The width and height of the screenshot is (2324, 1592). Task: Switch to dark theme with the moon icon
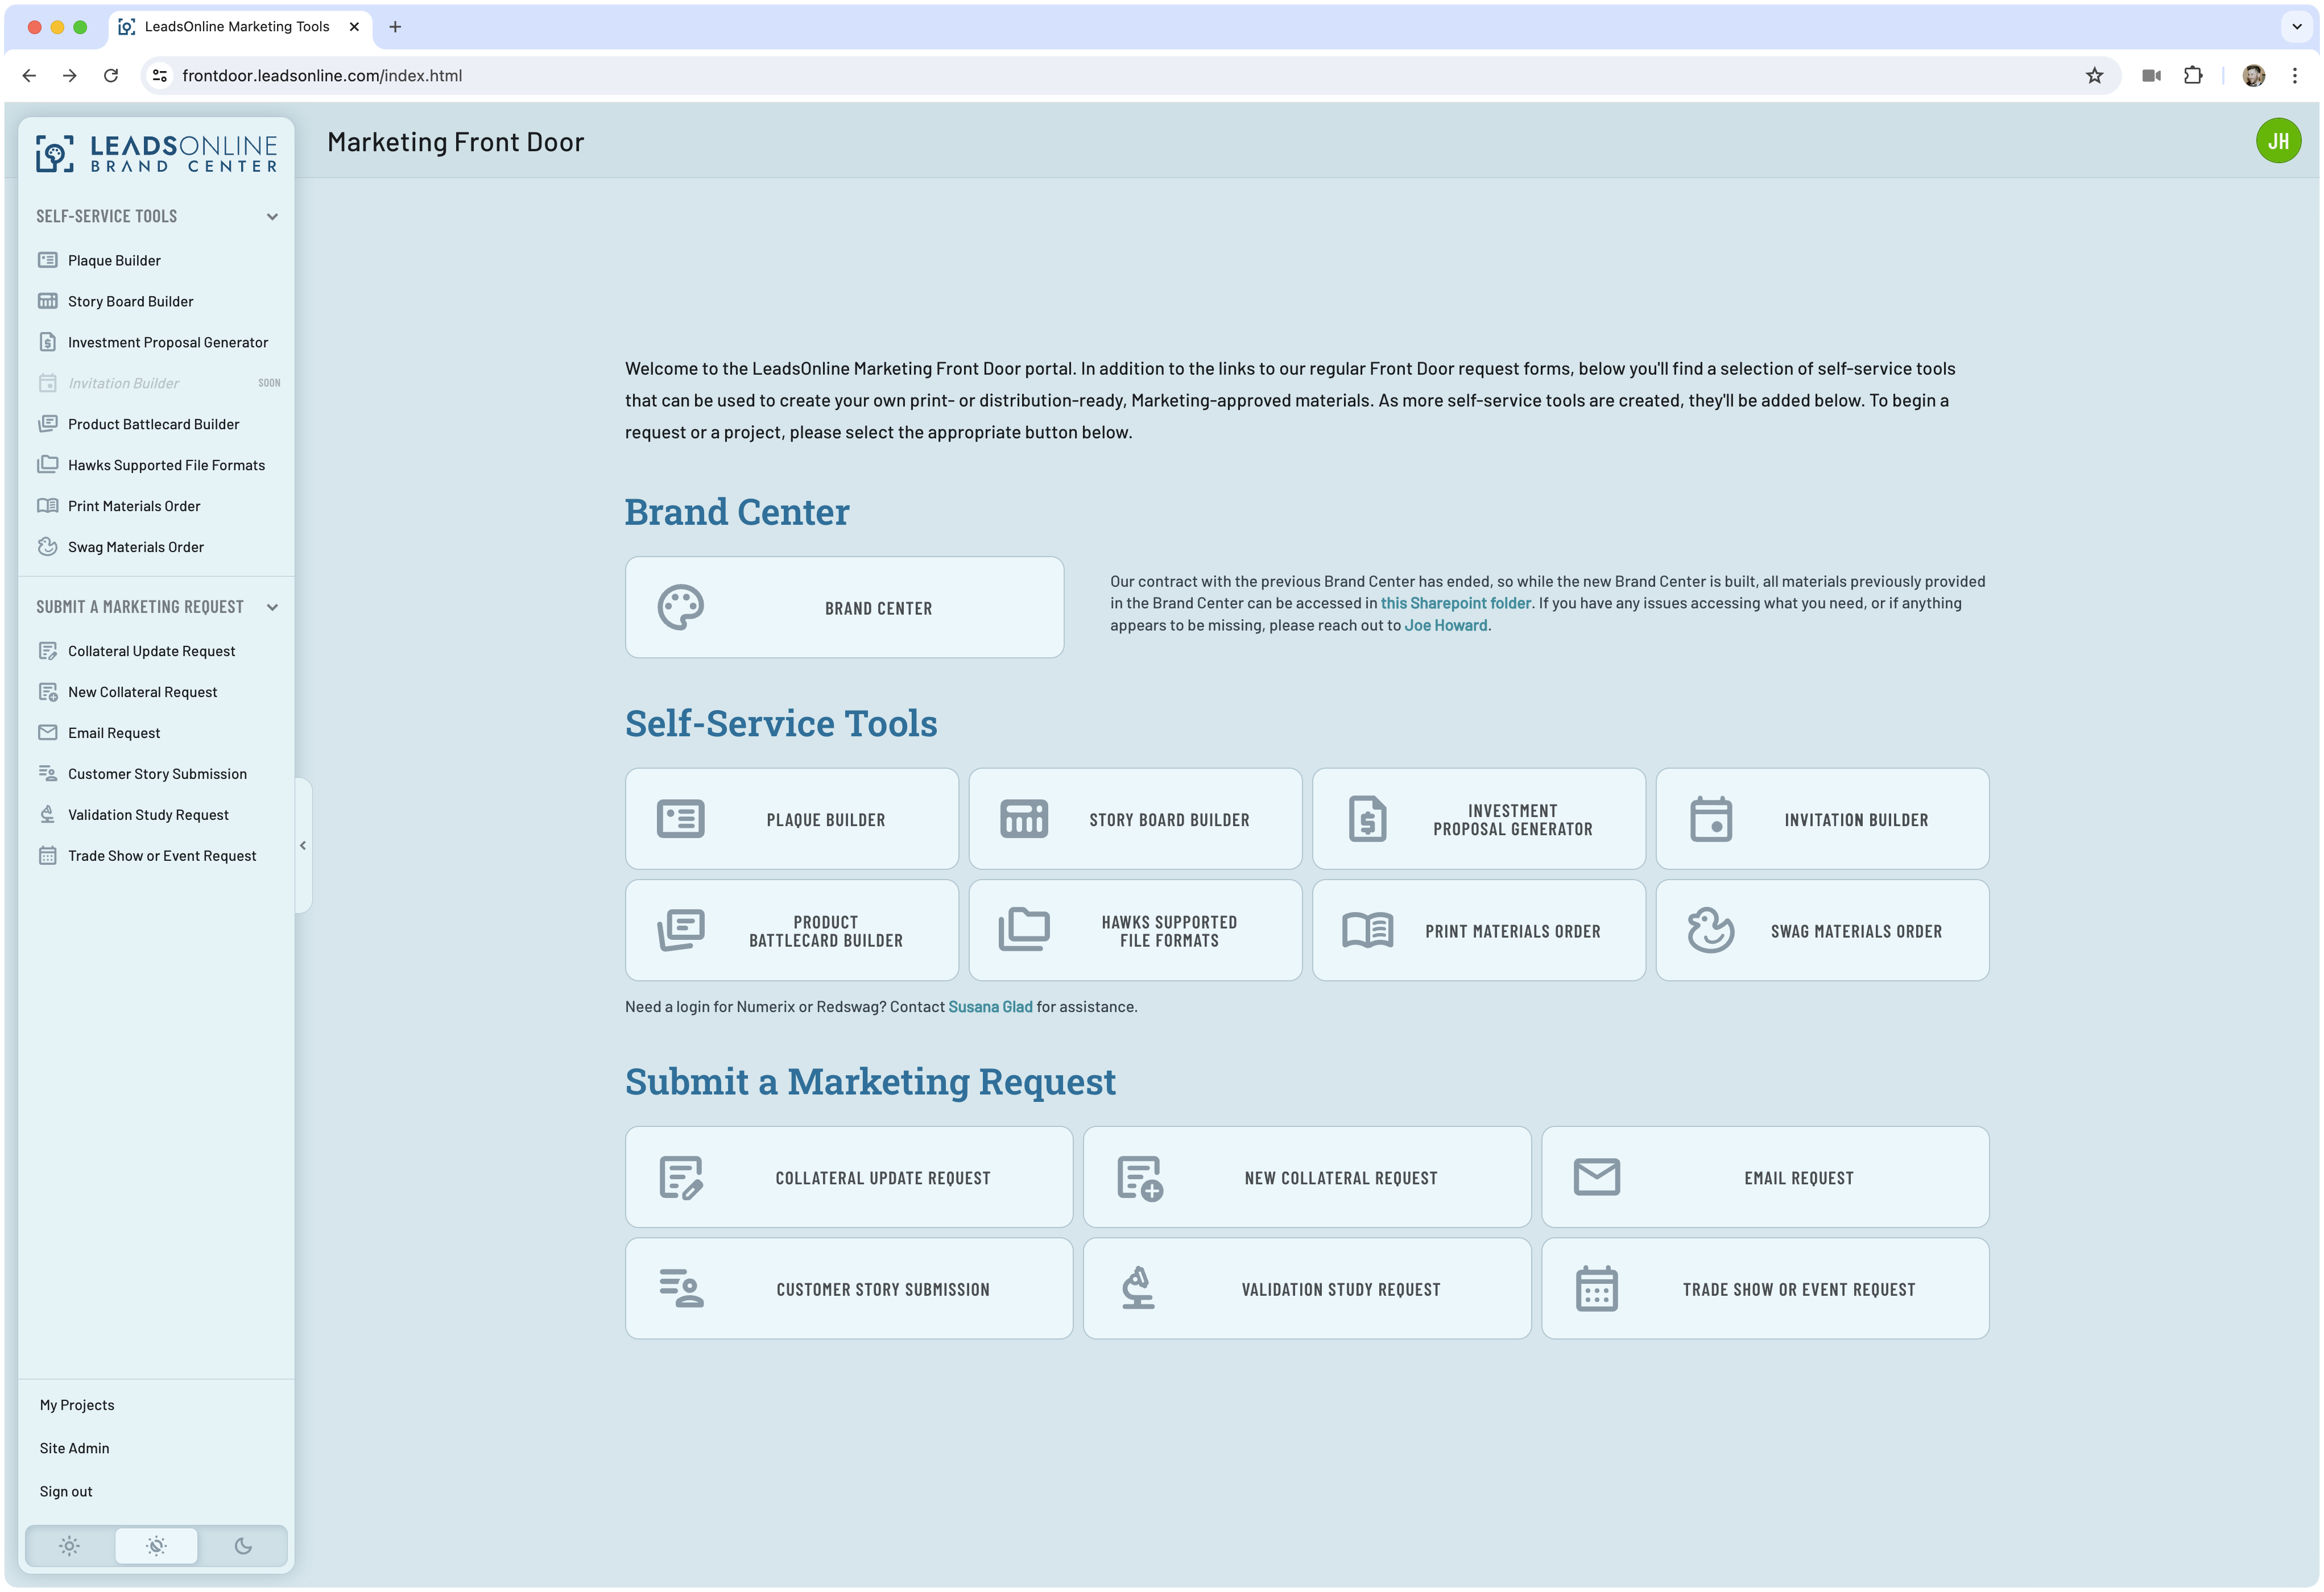coord(243,1546)
